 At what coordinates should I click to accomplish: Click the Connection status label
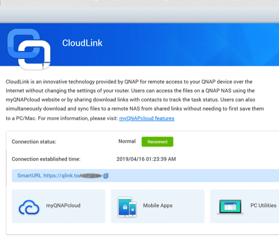coord(34,142)
